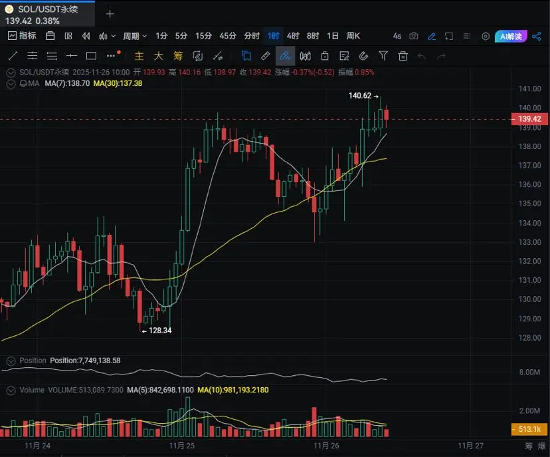Viewport: 550px width, 457px height.
Task: Select the rectangle drawing tool
Action: coord(91,56)
